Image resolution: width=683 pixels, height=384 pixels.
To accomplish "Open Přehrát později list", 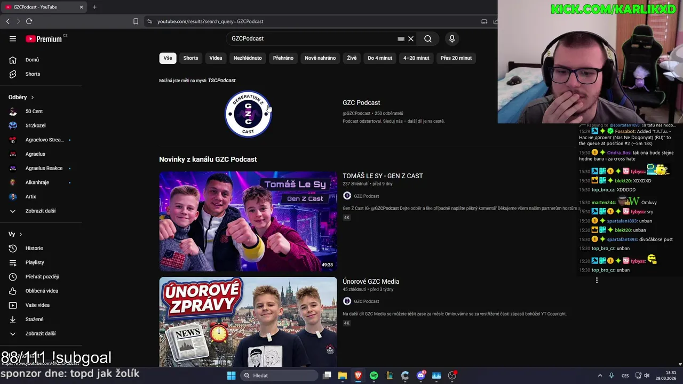I will pyautogui.click(x=41, y=277).
